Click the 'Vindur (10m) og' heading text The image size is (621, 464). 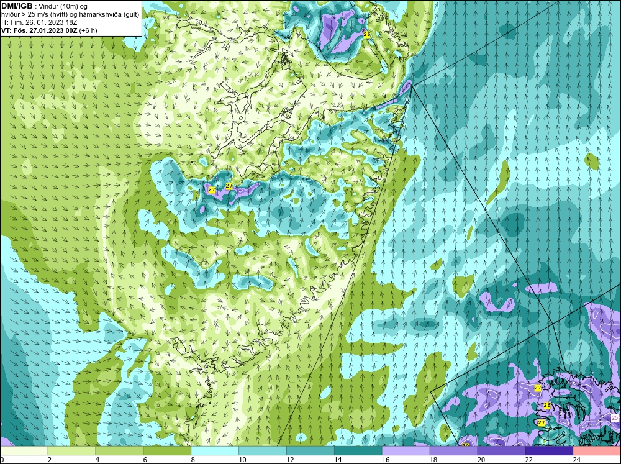pyautogui.click(x=63, y=6)
